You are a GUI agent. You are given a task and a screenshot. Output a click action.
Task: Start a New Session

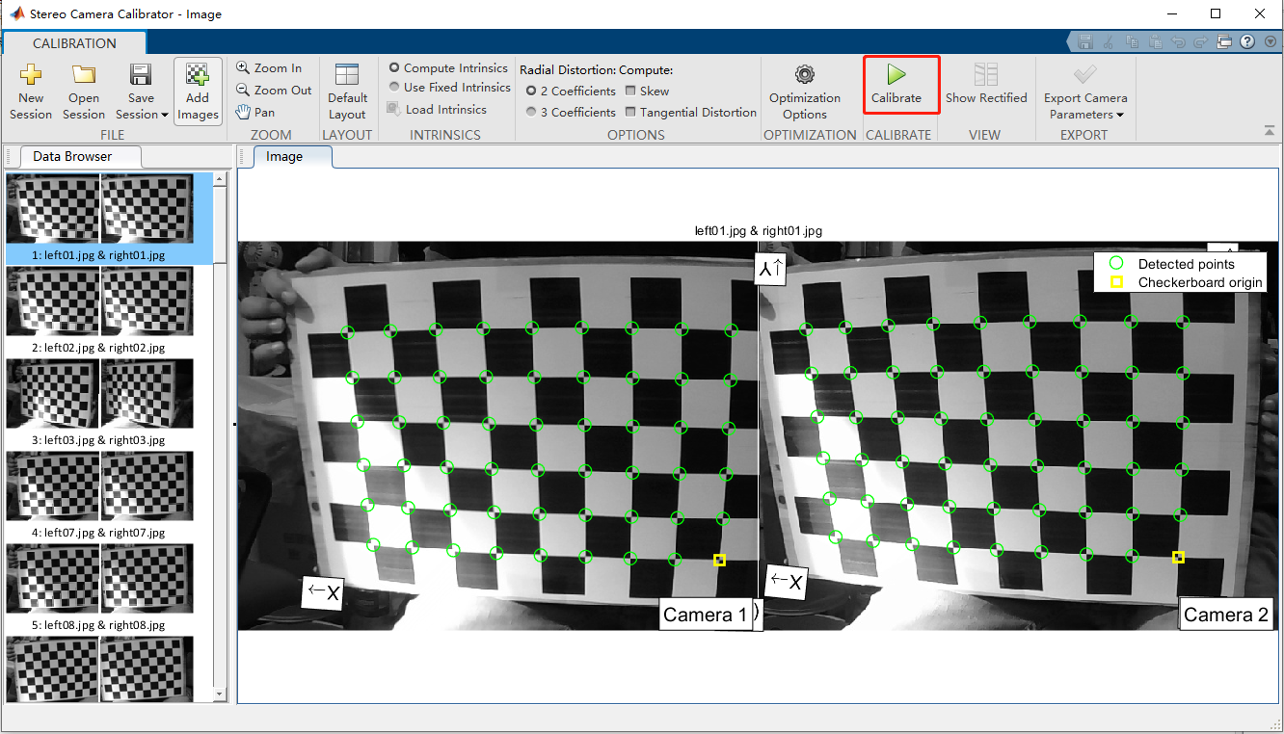coord(31,92)
